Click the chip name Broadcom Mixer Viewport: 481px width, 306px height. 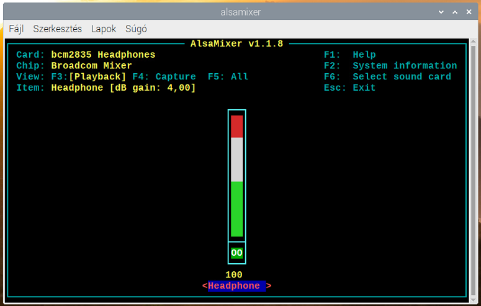(91, 66)
